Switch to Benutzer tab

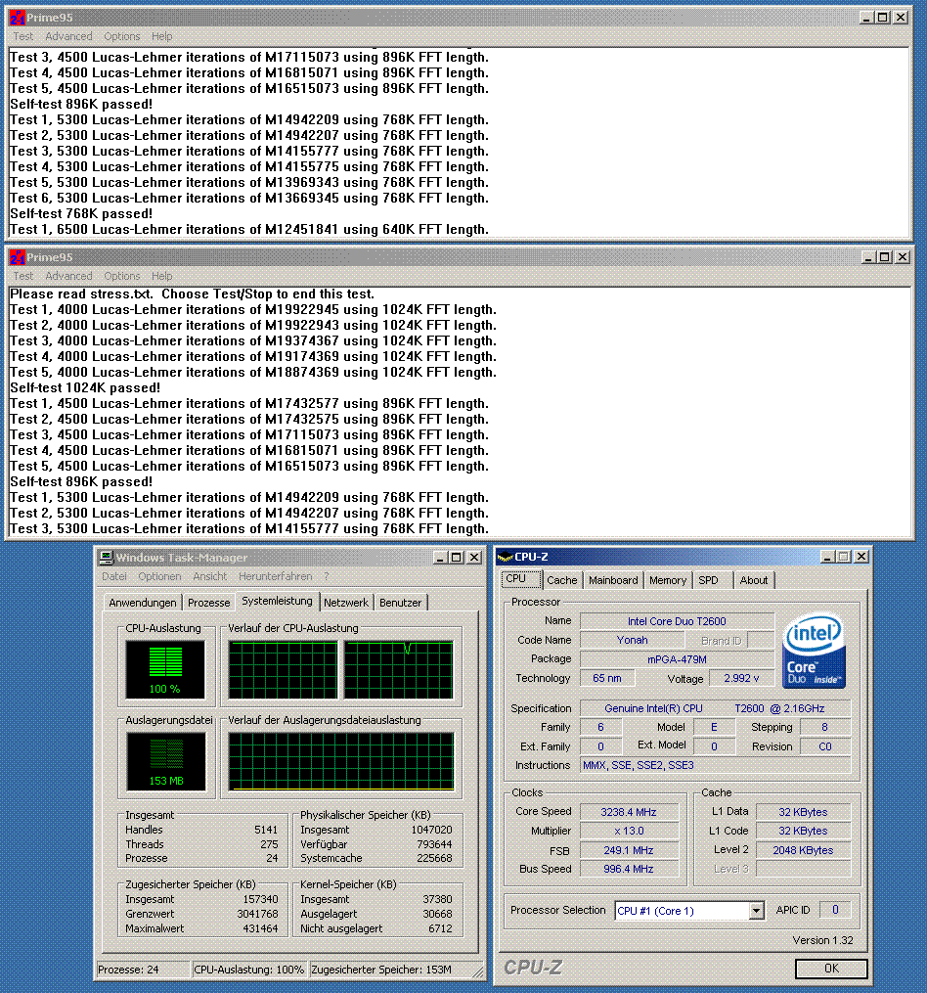(400, 603)
